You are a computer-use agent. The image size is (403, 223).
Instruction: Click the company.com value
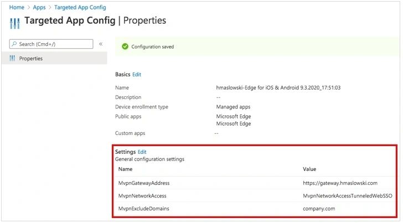(319, 209)
